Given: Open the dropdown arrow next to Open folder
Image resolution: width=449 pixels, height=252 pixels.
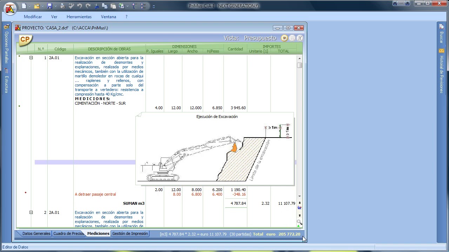Looking at the screenshot, I should 42,6.
